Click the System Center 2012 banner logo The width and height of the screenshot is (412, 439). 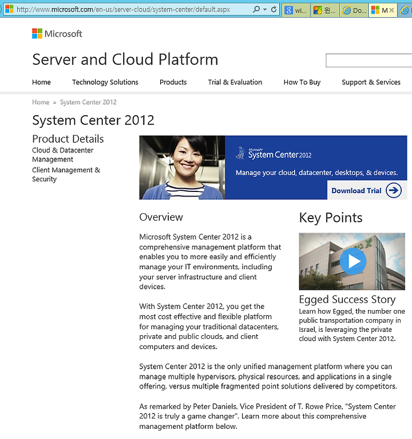(x=274, y=154)
